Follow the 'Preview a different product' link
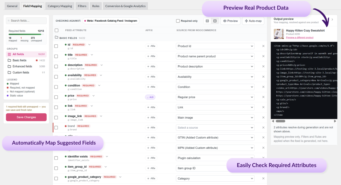 (x=300, y=38)
